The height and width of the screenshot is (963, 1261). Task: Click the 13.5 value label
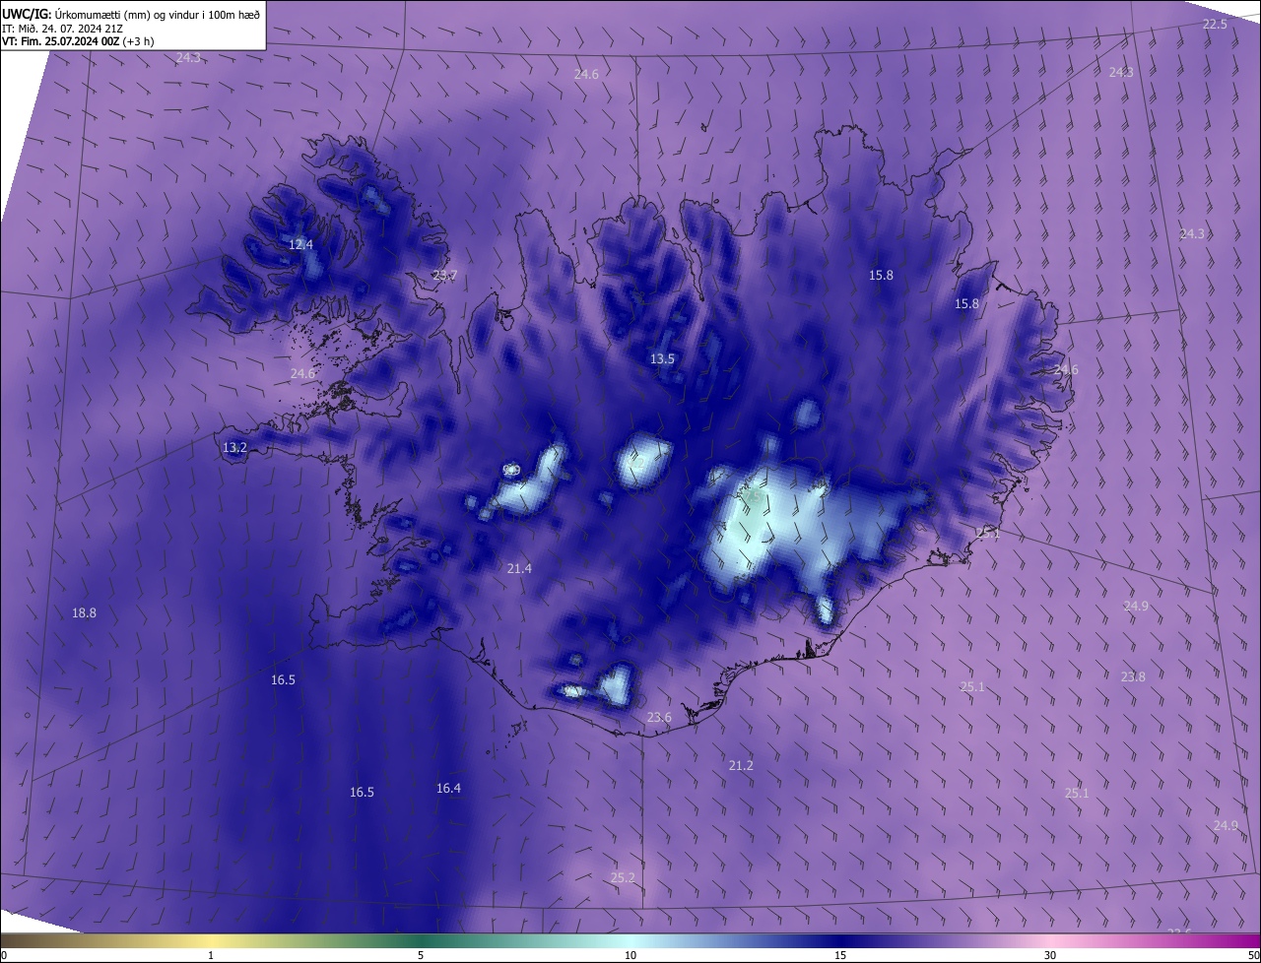click(662, 358)
